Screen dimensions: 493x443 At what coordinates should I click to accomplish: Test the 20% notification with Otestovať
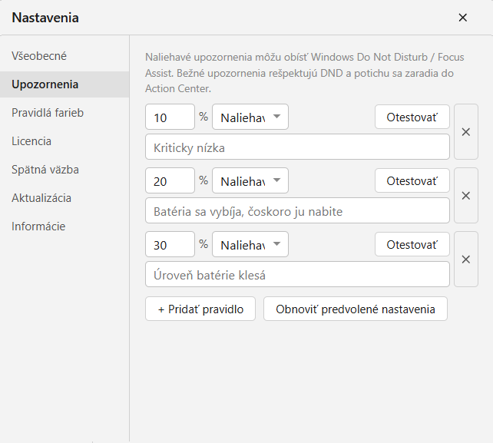tap(412, 180)
